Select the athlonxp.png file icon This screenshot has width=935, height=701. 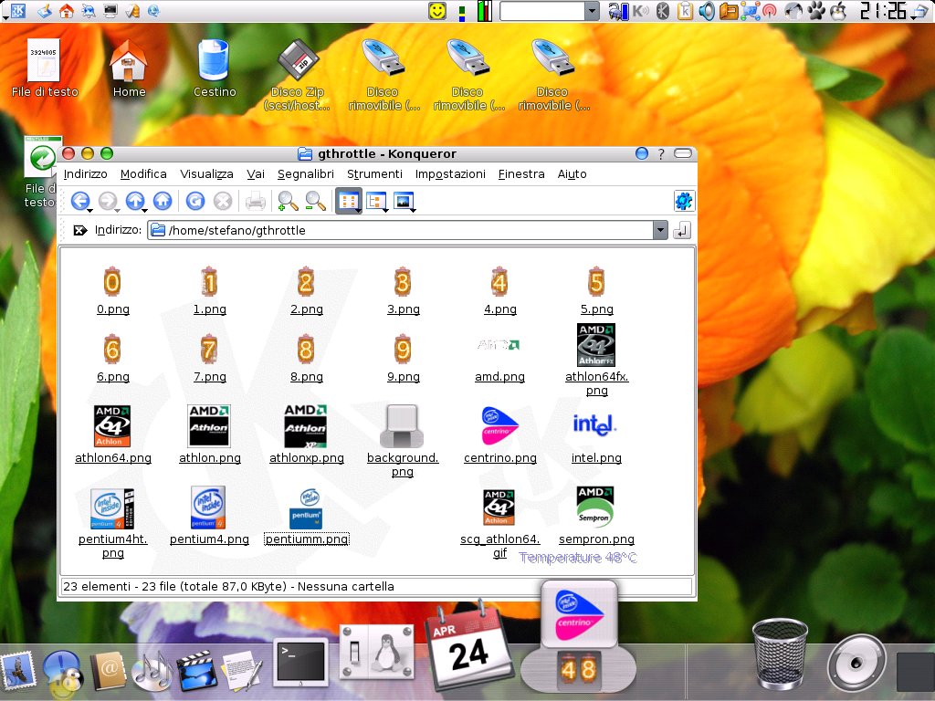(305, 425)
